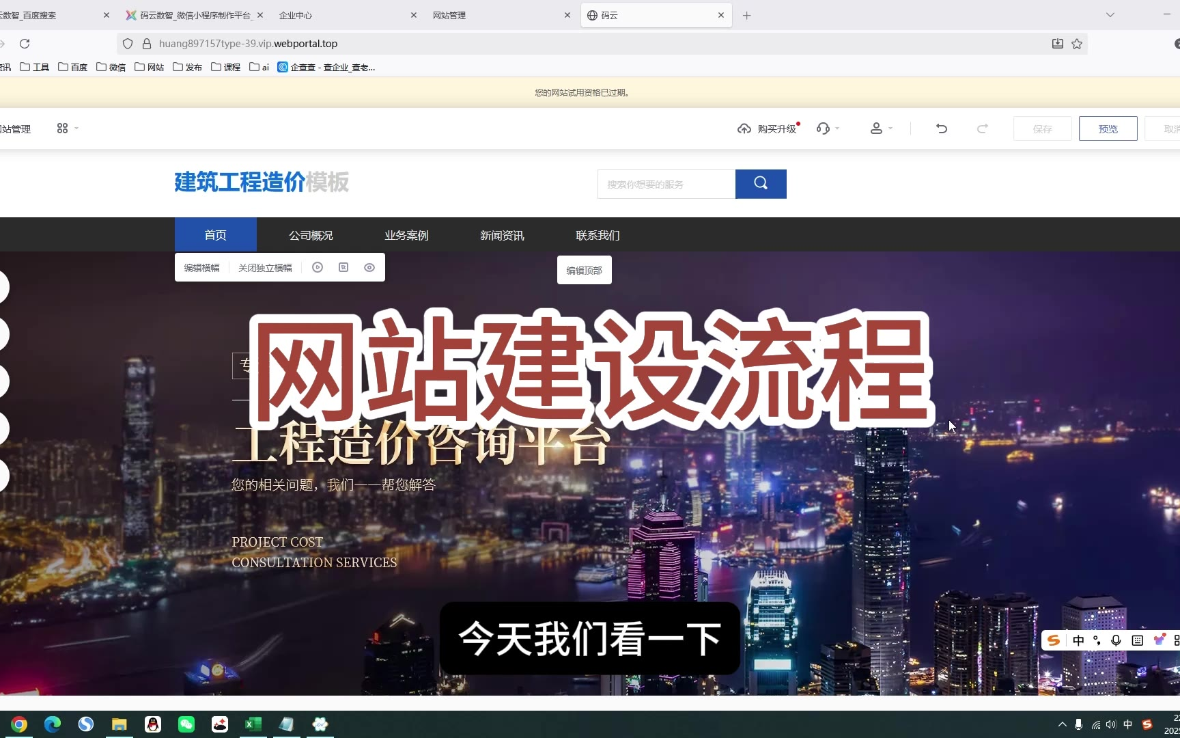Click the tracking protection shield icon

[128, 44]
